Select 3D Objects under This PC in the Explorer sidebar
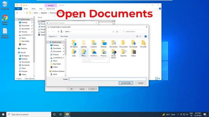Viewport: 209px width, 117px height. [24, 56]
